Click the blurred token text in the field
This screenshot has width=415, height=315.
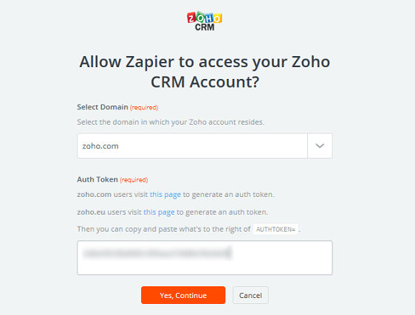[x=157, y=253]
